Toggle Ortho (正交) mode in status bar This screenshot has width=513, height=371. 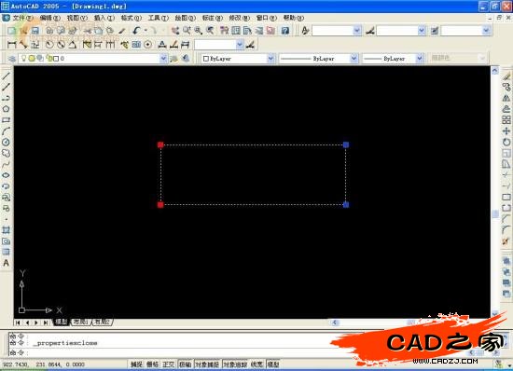[x=169, y=364]
